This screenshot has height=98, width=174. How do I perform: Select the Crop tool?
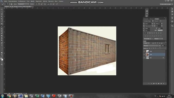coord(2,19)
